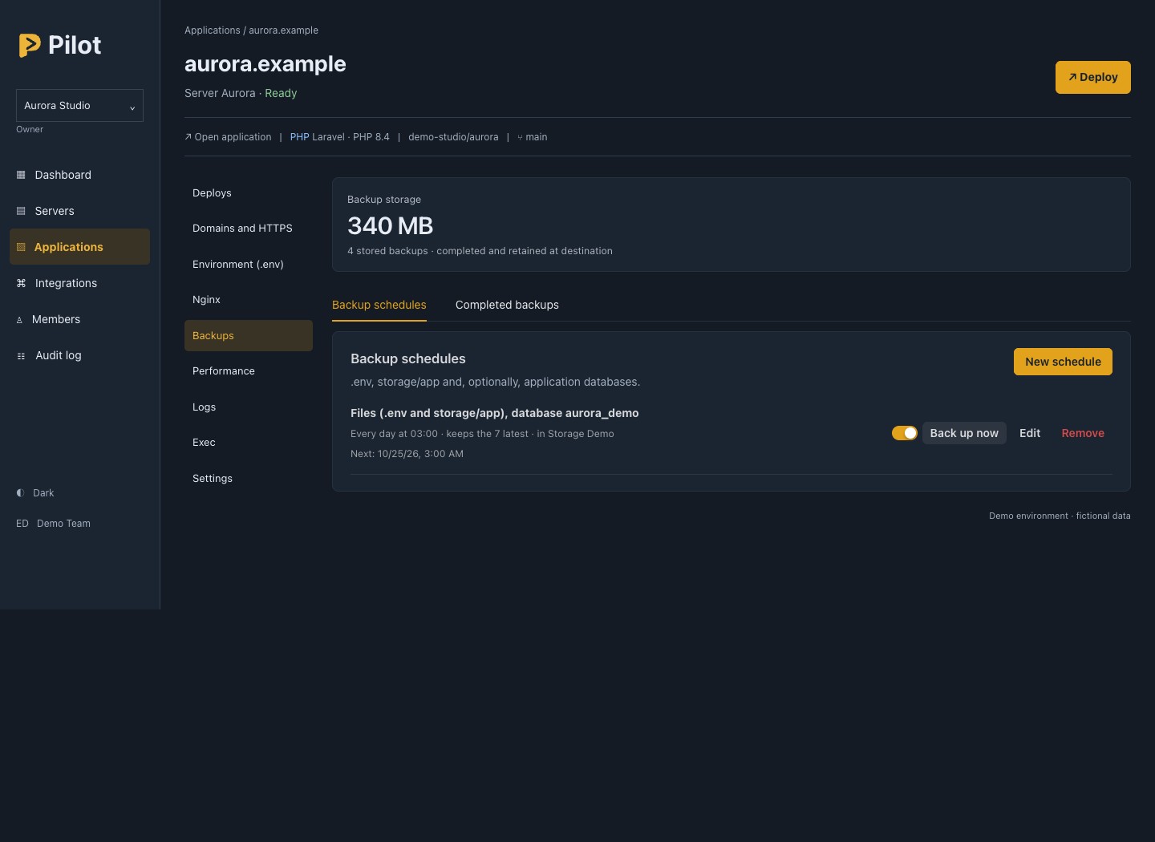The height and width of the screenshot is (842, 1155).
Task: Click the Demo Team account name
Action: click(x=63, y=524)
